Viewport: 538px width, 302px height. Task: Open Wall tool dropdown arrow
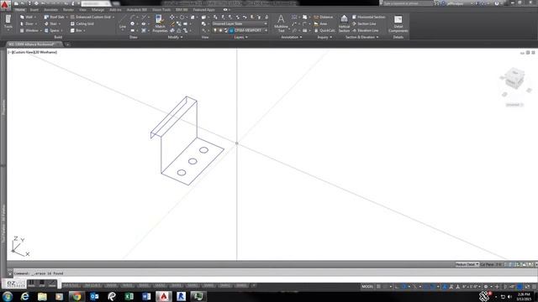[35, 17]
